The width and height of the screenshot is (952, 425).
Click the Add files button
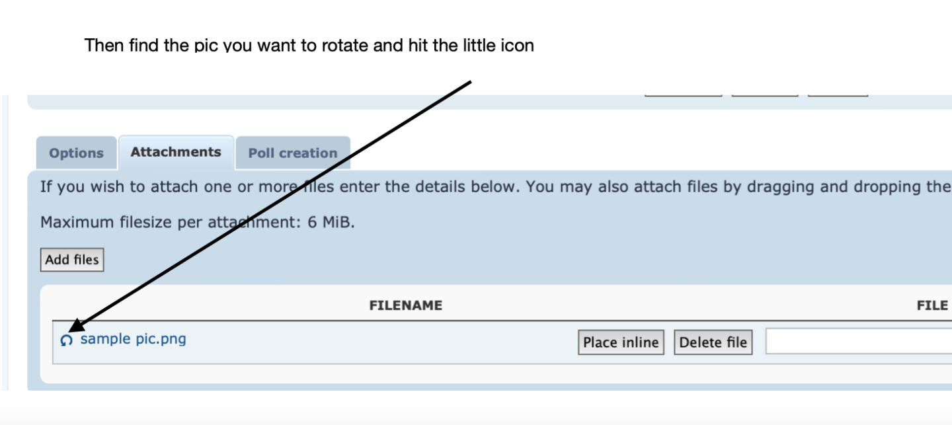[x=72, y=260]
